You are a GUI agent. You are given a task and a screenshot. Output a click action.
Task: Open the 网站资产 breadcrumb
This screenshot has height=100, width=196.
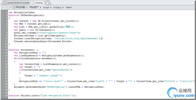(34, 7)
